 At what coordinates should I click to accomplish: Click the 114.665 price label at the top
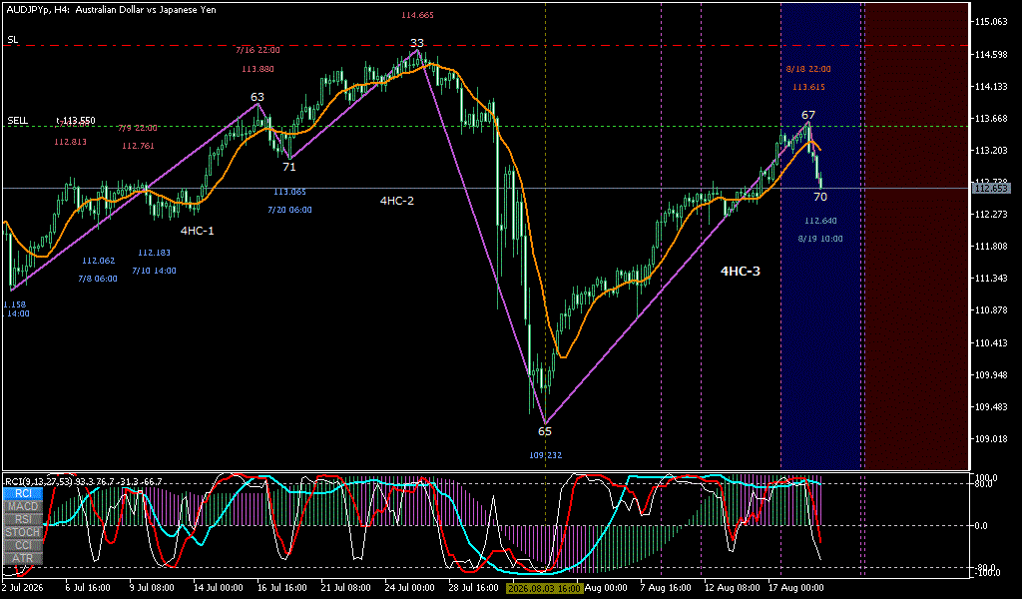(417, 15)
